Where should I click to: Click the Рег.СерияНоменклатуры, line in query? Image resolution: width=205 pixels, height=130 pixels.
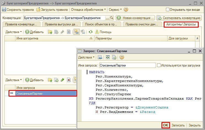point(120,86)
